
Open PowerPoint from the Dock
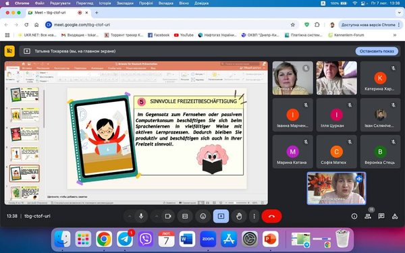pos(271,239)
